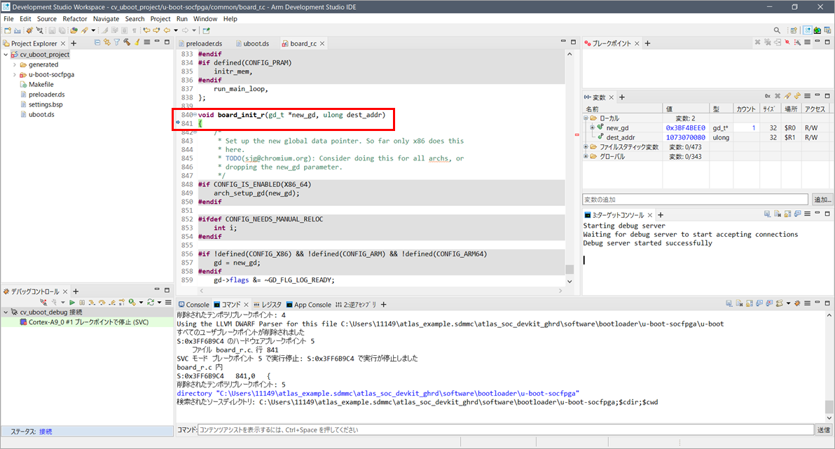
Task: Toggle skip all breakpoints in breakpoints panel
Action: pos(787,42)
